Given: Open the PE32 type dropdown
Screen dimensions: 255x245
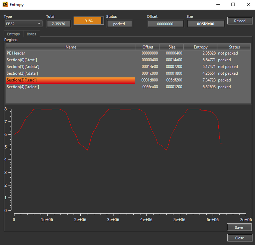Looking at the screenshot, I should point(24,24).
